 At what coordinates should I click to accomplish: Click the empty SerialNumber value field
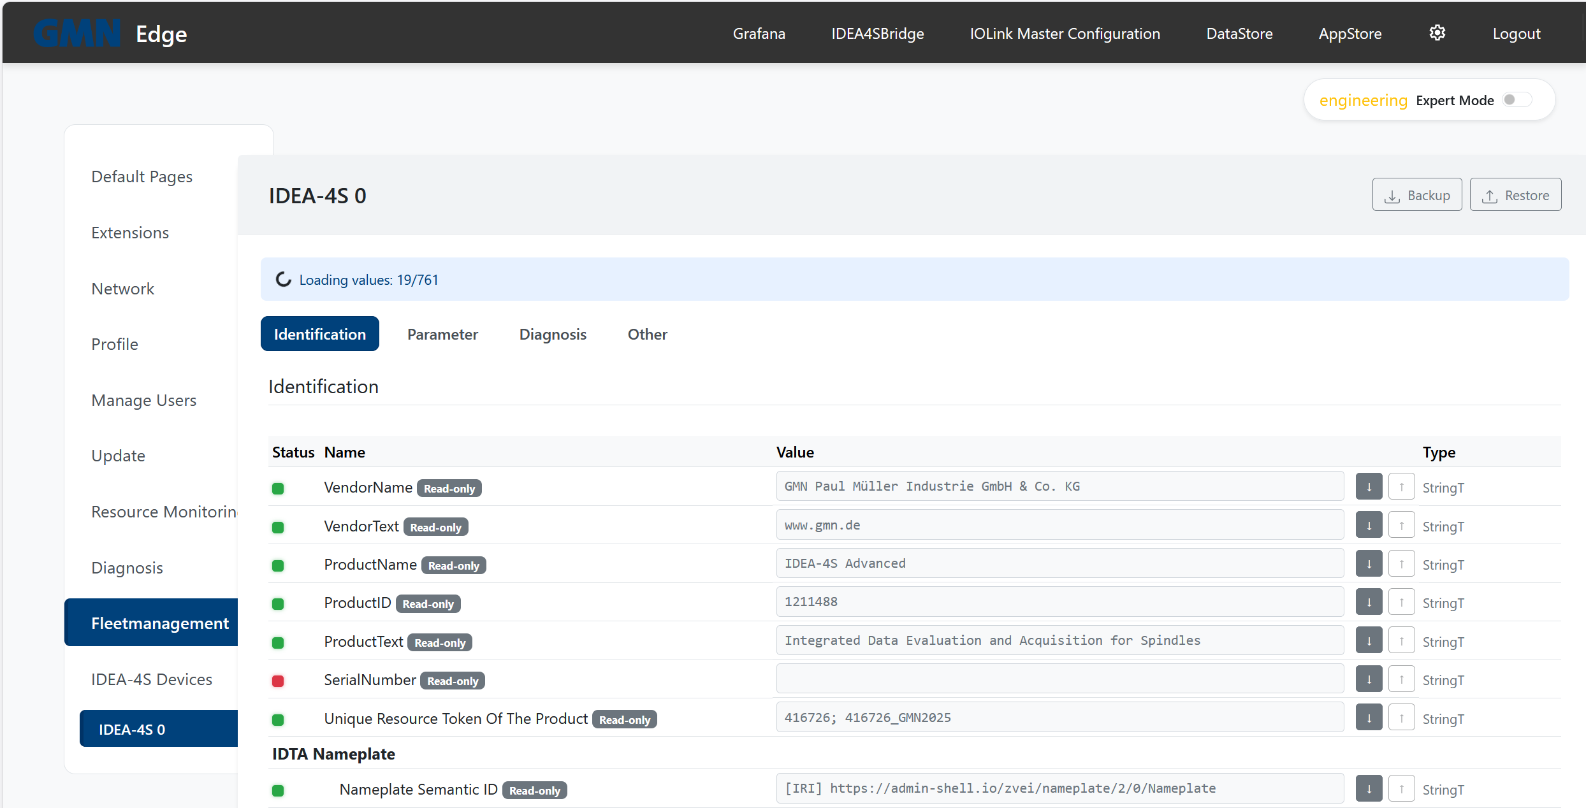coord(1059,679)
